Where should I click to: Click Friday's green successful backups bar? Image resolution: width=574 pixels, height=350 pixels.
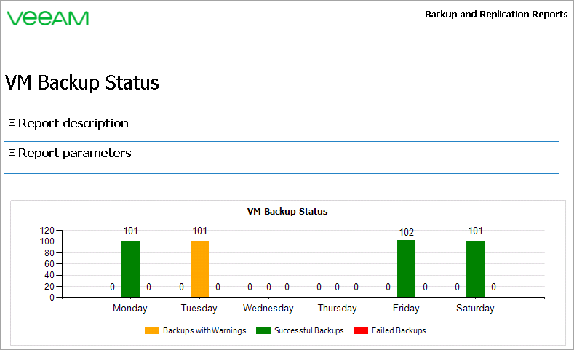(407, 269)
